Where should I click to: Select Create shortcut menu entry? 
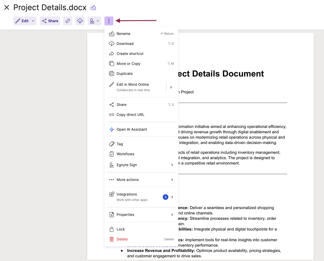coord(141,54)
